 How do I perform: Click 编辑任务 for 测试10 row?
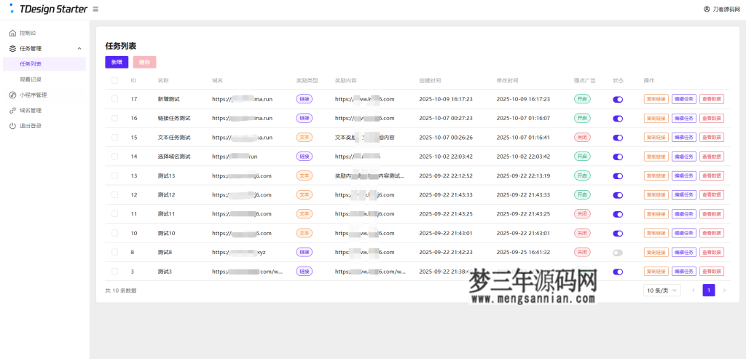[x=683, y=233]
